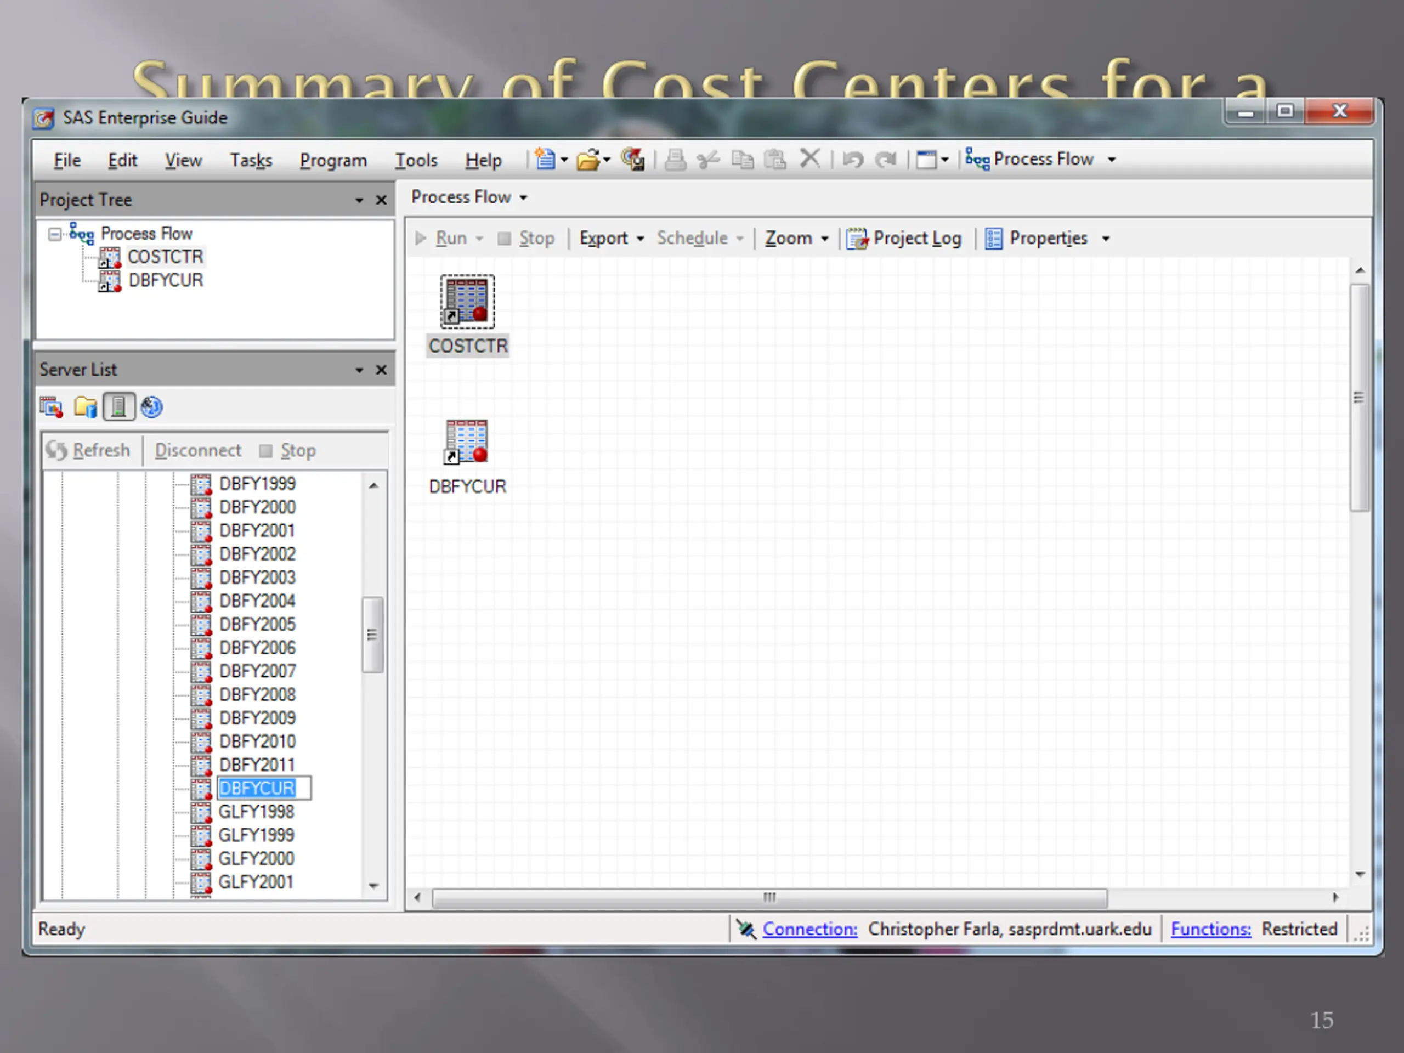Open the Help menu
Image resolution: width=1404 pixels, height=1053 pixels.
[483, 160]
